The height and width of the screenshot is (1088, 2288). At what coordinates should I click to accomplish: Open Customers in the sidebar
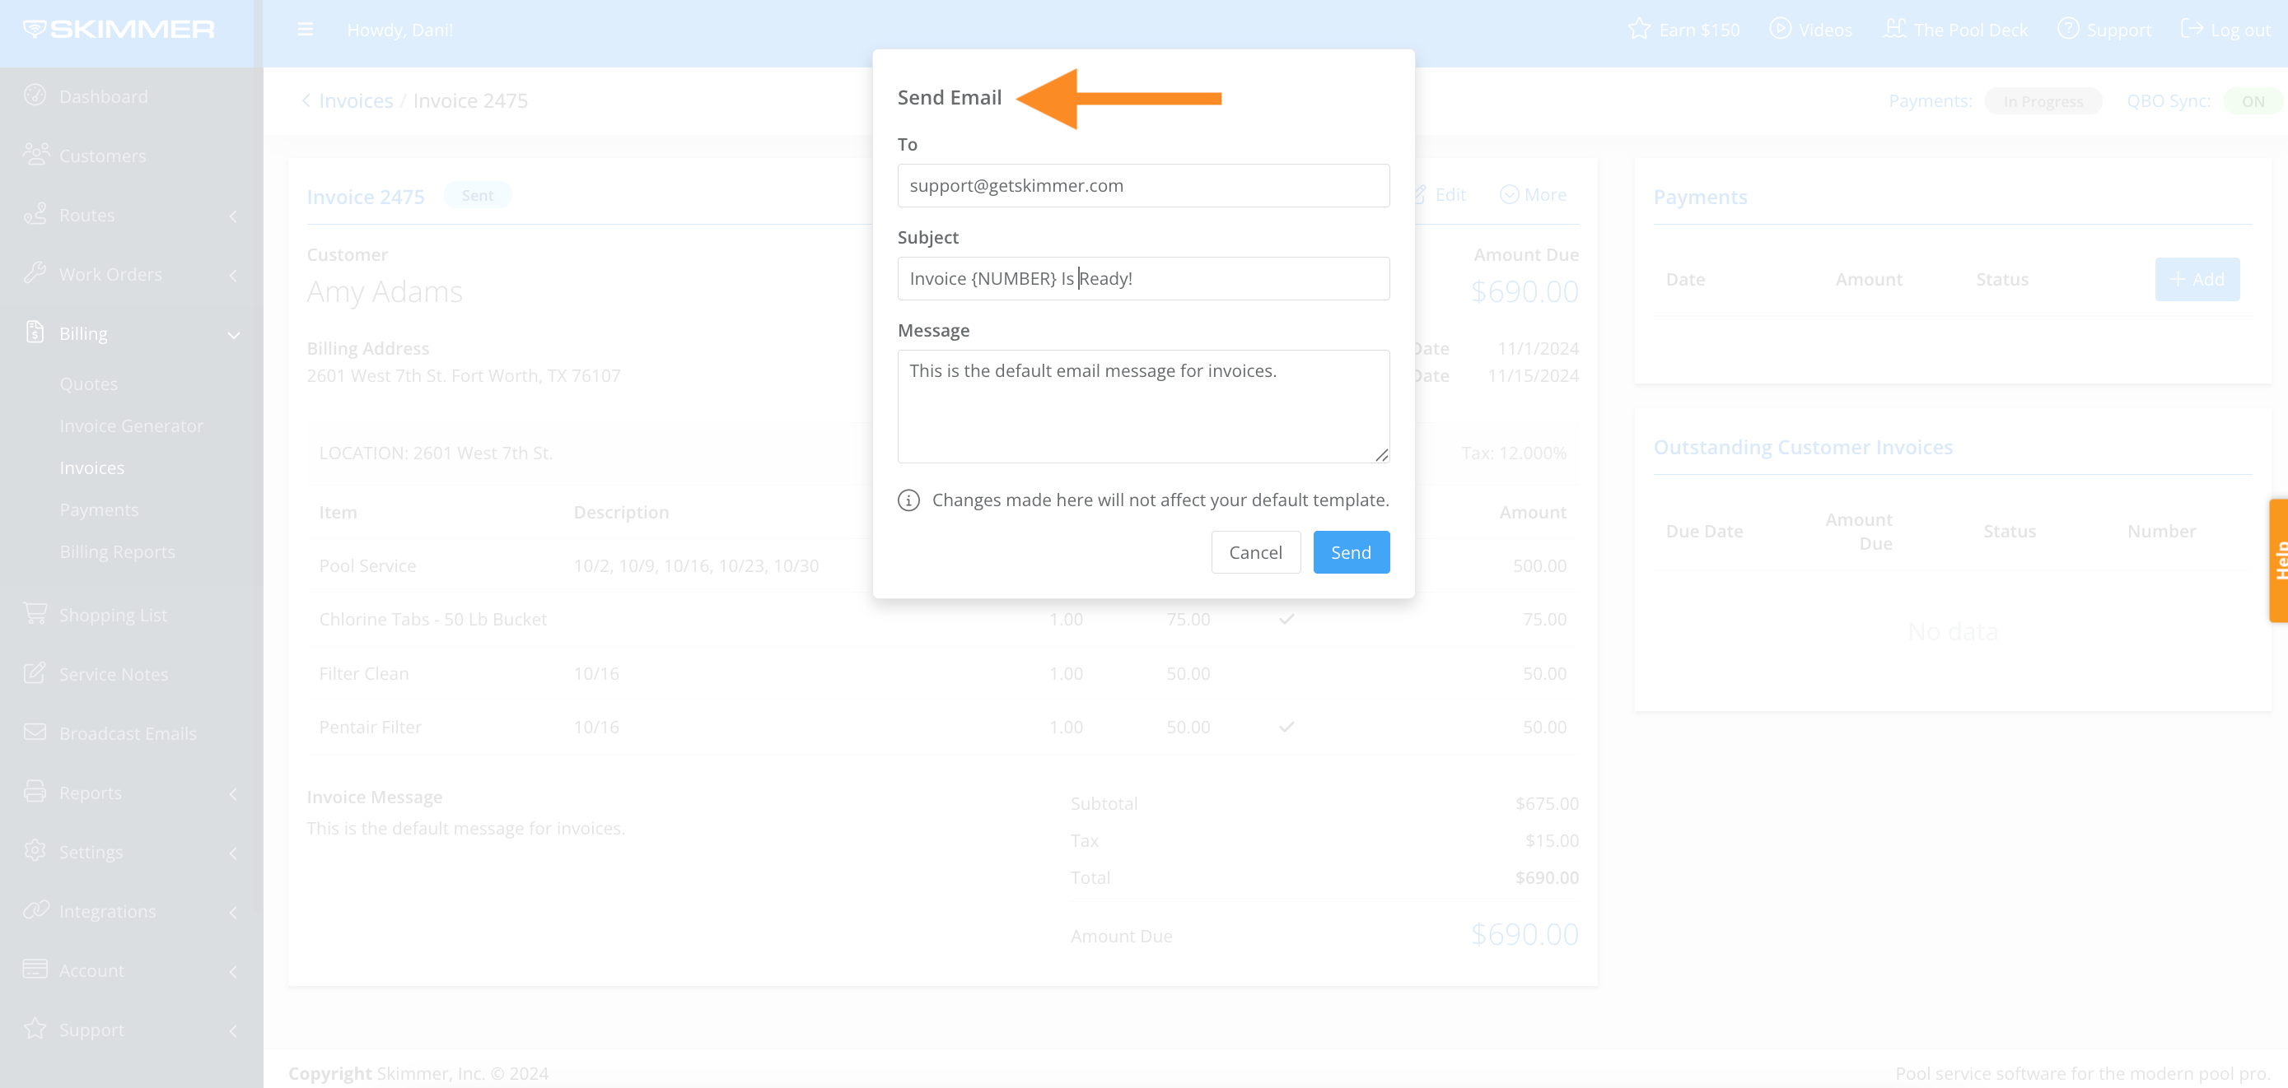pos(103,156)
